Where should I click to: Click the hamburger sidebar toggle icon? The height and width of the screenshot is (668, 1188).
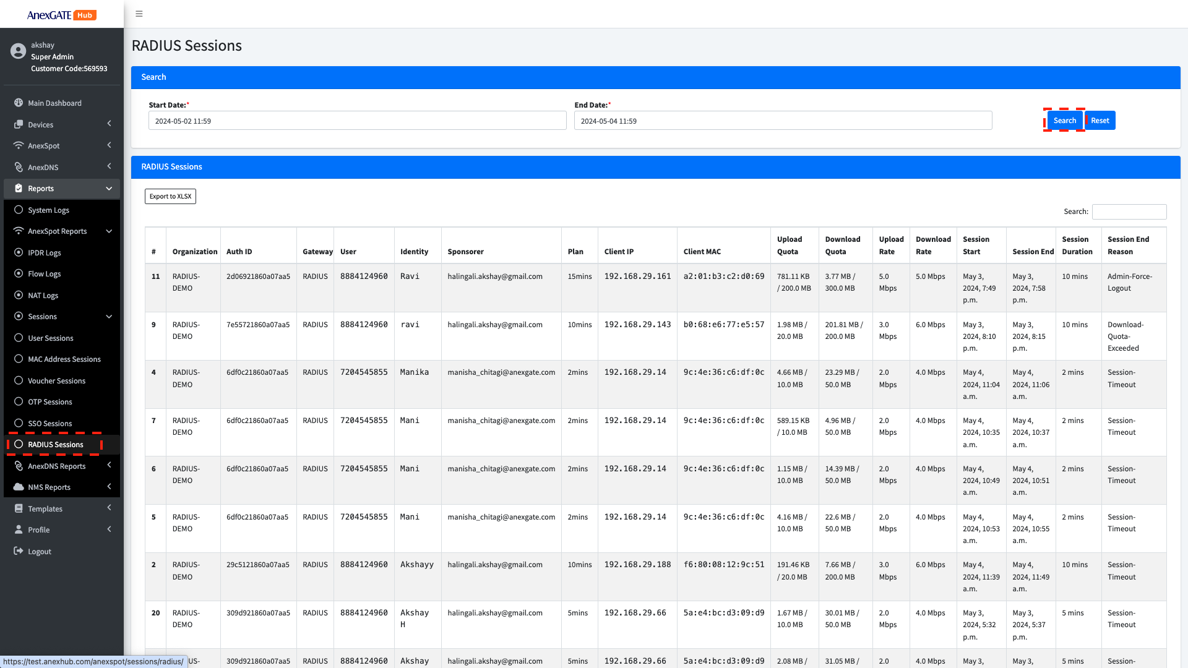pyautogui.click(x=139, y=14)
